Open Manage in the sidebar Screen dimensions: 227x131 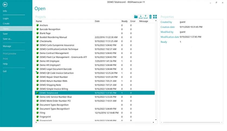(x=7, y=46)
